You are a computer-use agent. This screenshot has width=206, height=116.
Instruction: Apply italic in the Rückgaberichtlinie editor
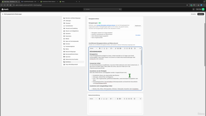point(102,48)
